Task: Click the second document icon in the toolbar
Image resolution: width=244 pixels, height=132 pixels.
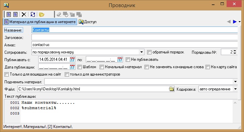Action: pyautogui.click(x=15, y=14)
